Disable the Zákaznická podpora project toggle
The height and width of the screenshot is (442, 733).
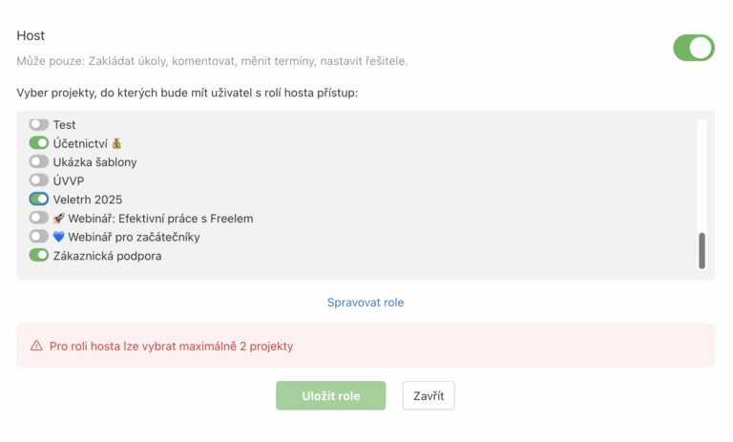click(39, 256)
